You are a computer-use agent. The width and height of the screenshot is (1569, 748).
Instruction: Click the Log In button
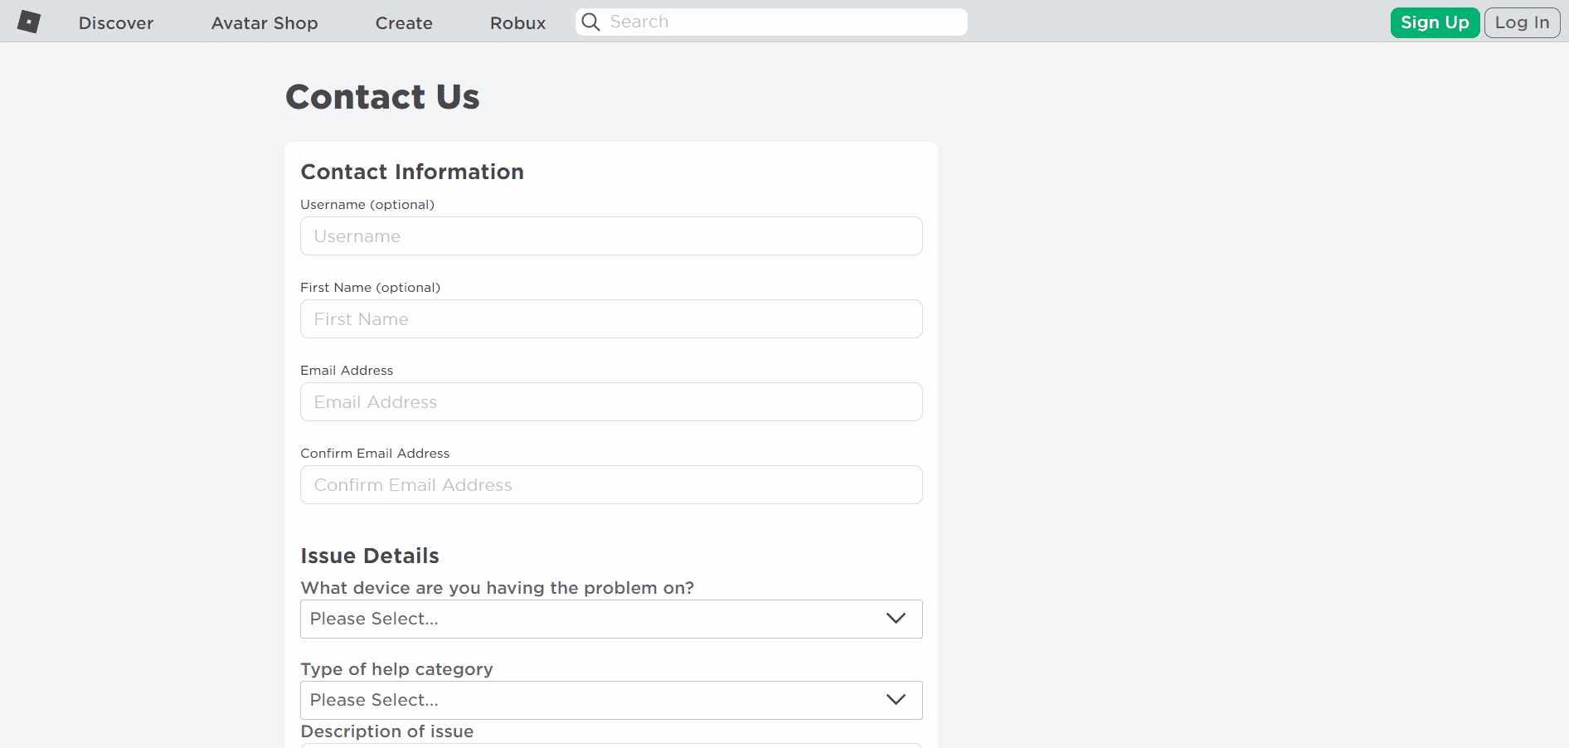(x=1522, y=22)
